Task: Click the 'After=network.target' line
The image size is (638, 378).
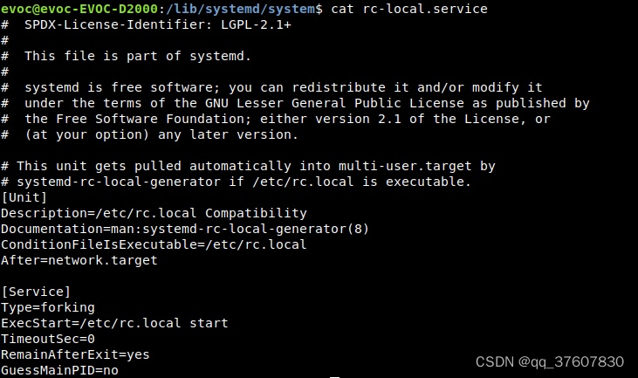Action: [x=79, y=260]
